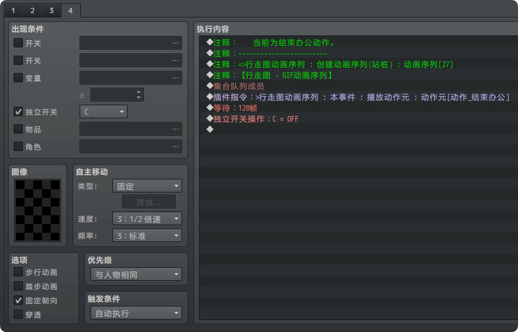Expand the 频率 frequency dropdown
The width and height of the screenshot is (518, 332).
[x=147, y=236]
